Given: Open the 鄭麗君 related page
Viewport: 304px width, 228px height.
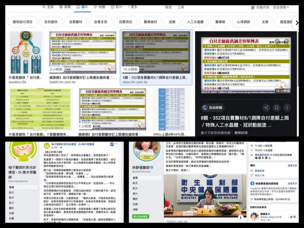Looking at the screenshot, I should tap(265, 214).
